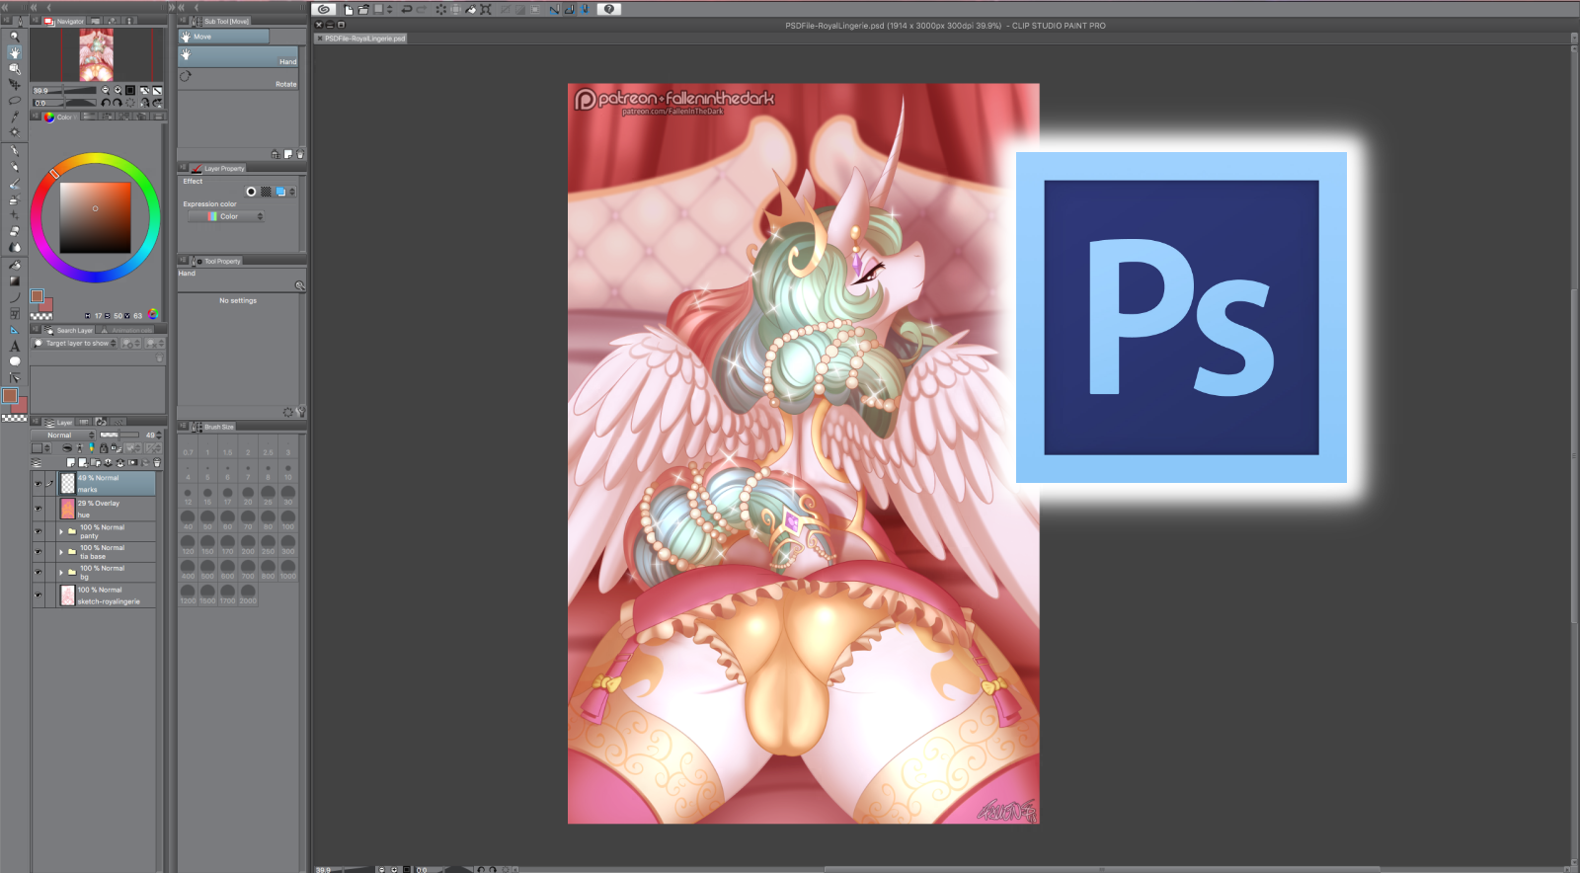Click the tone effect icon in Layer Property
This screenshot has width=1580, height=873.
(x=266, y=192)
